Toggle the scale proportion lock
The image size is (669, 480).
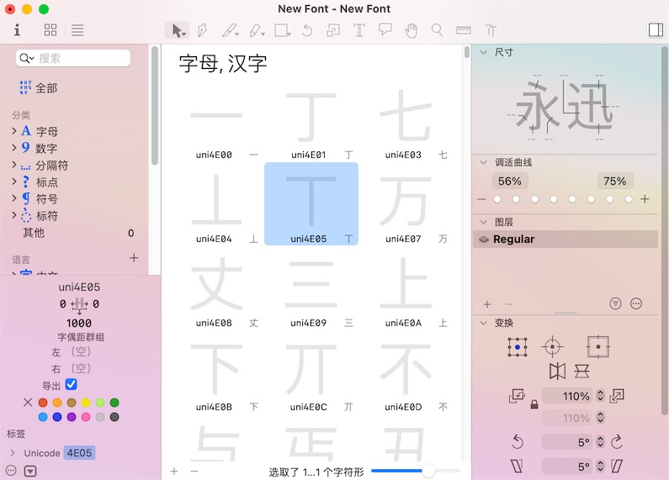pos(534,404)
